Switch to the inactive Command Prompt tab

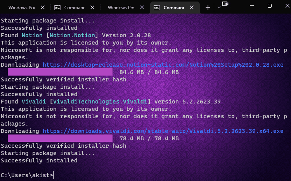[74, 8]
